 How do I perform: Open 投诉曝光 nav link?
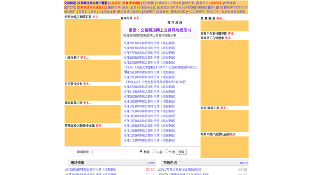click(163, 12)
